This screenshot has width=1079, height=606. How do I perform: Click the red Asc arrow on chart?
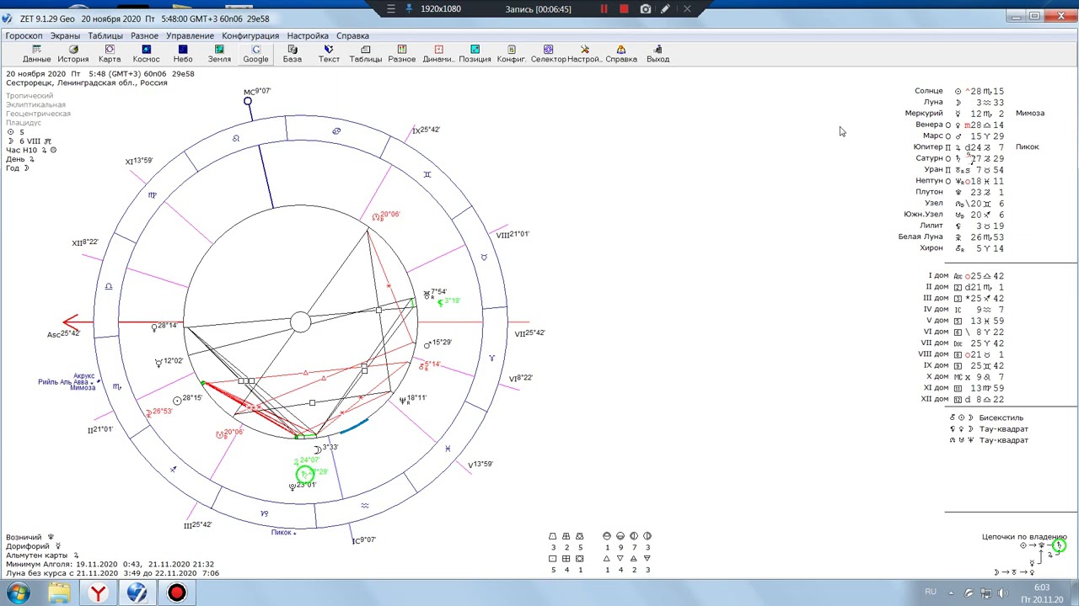[71, 322]
